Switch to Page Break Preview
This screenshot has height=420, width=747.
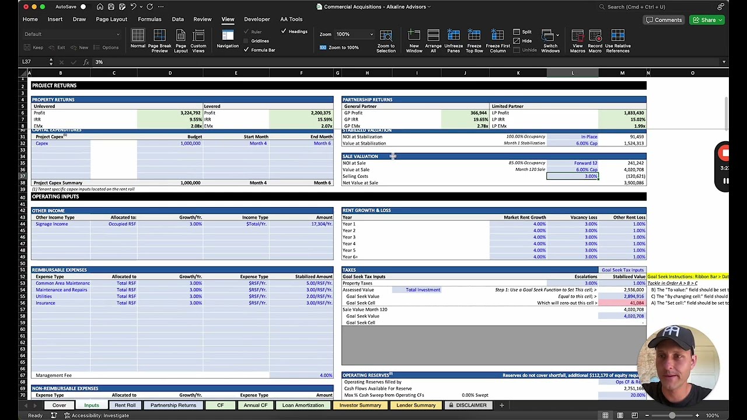tap(159, 41)
